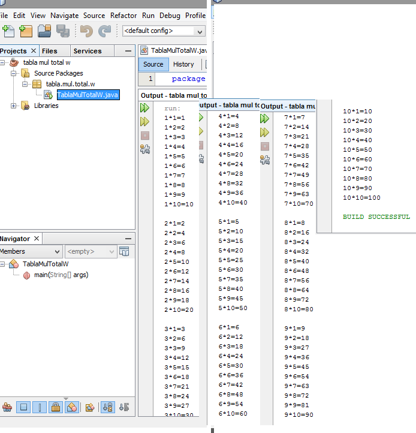Open the Navigate menu
This screenshot has width=416, height=433.
(x=64, y=16)
